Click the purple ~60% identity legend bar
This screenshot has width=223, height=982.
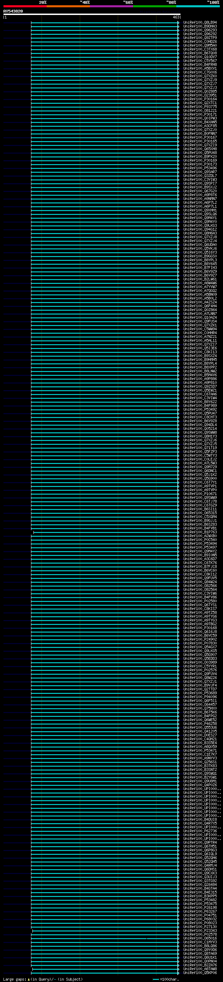tap(112, 6)
